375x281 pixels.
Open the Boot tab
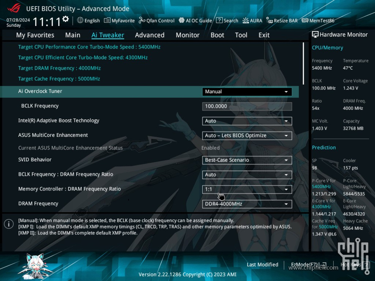217,35
